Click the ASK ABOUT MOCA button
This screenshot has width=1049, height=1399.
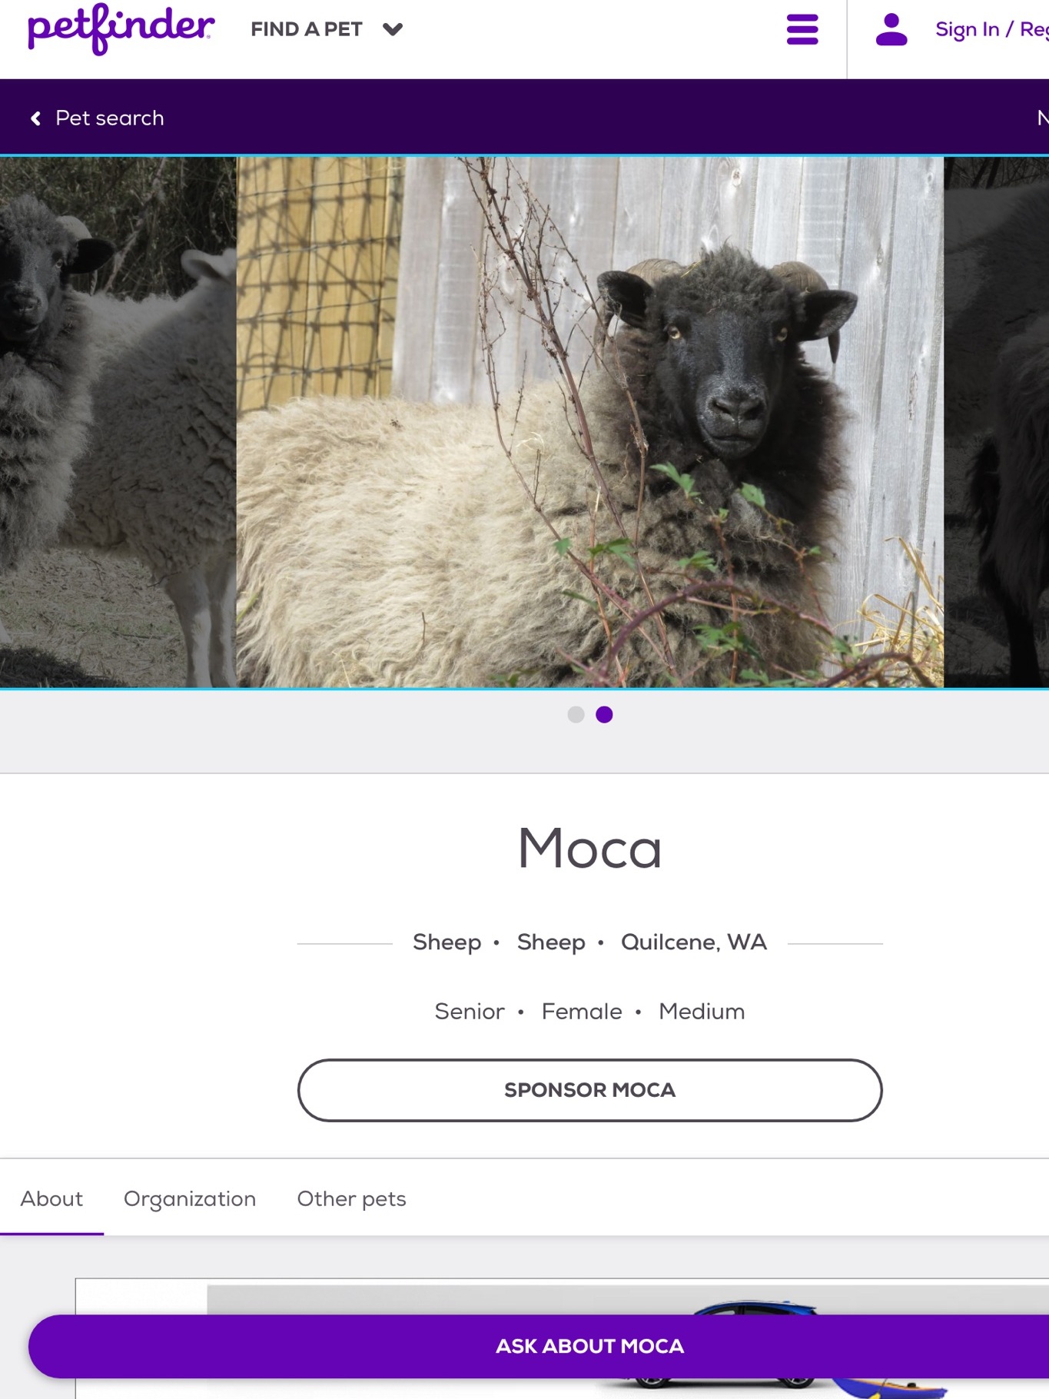click(589, 1346)
